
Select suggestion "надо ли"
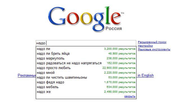pos(86,49)
